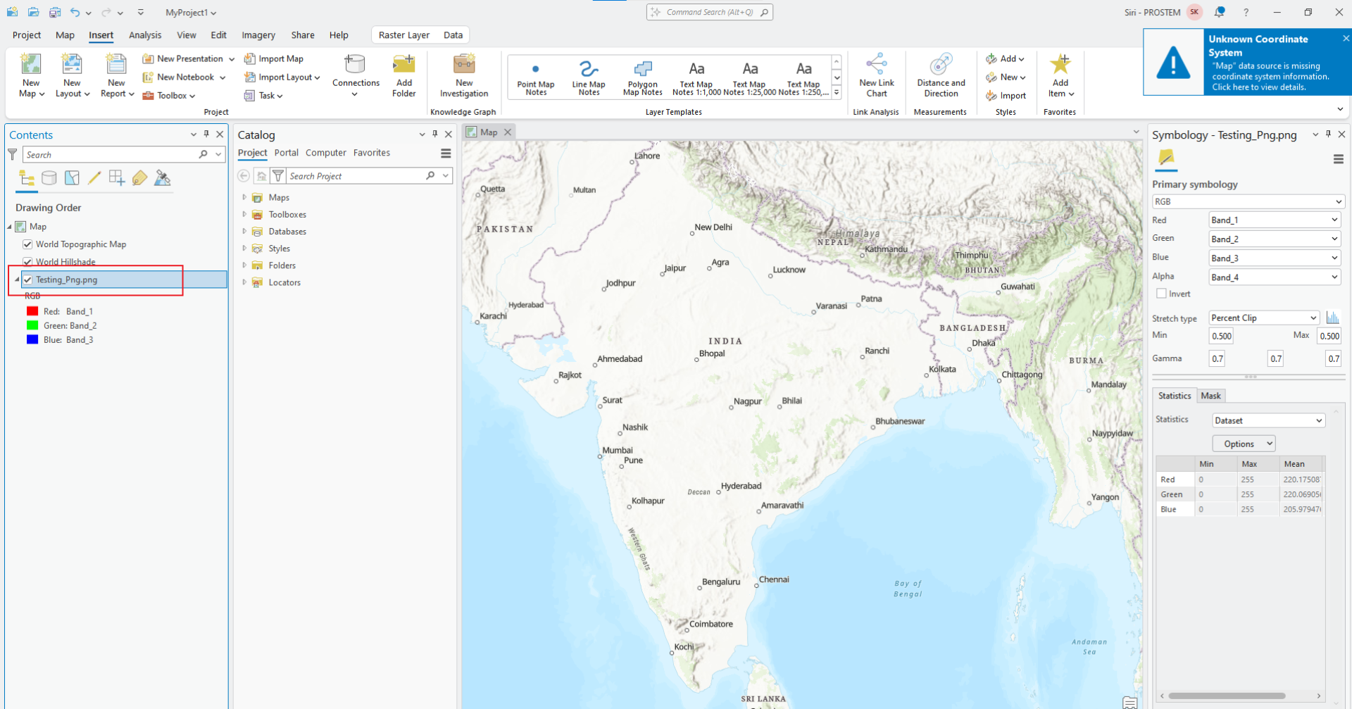Switch Contents to List By Labeling

139,178
